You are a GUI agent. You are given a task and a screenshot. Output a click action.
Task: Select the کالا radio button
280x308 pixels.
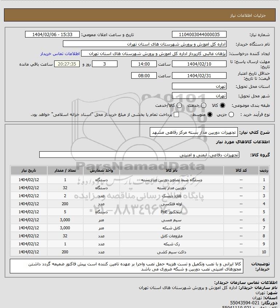(x=223, y=105)
